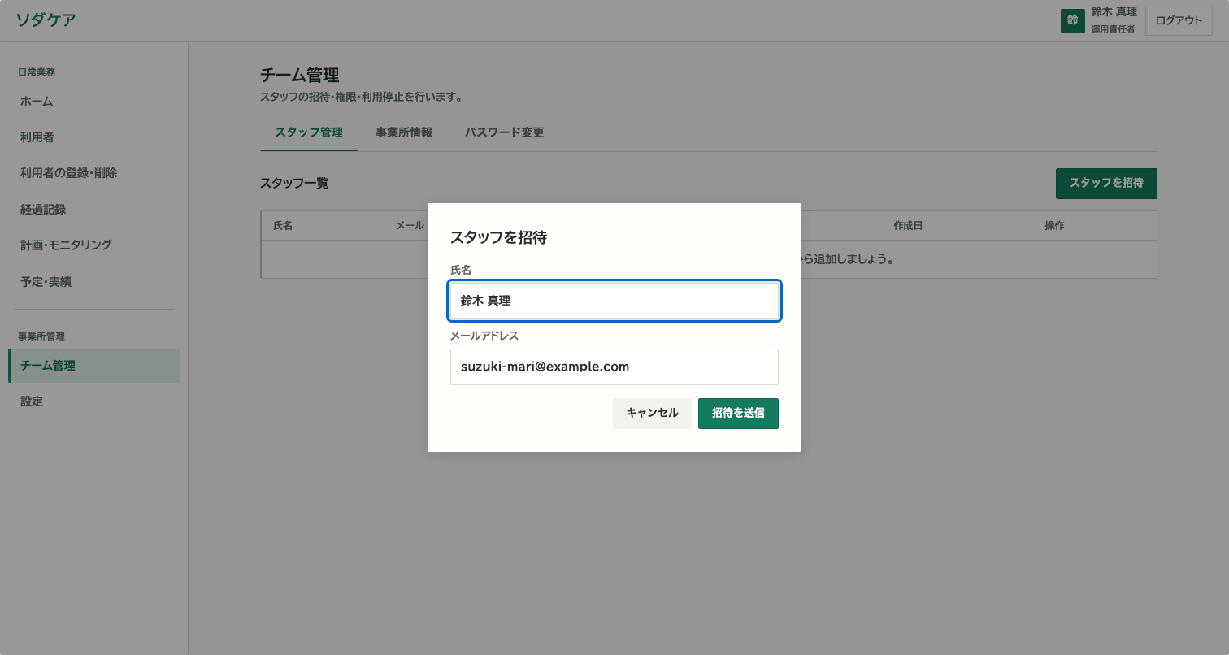This screenshot has width=1229, height=655.
Task: Select チーム管理 in the sidebar
Action: click(93, 366)
